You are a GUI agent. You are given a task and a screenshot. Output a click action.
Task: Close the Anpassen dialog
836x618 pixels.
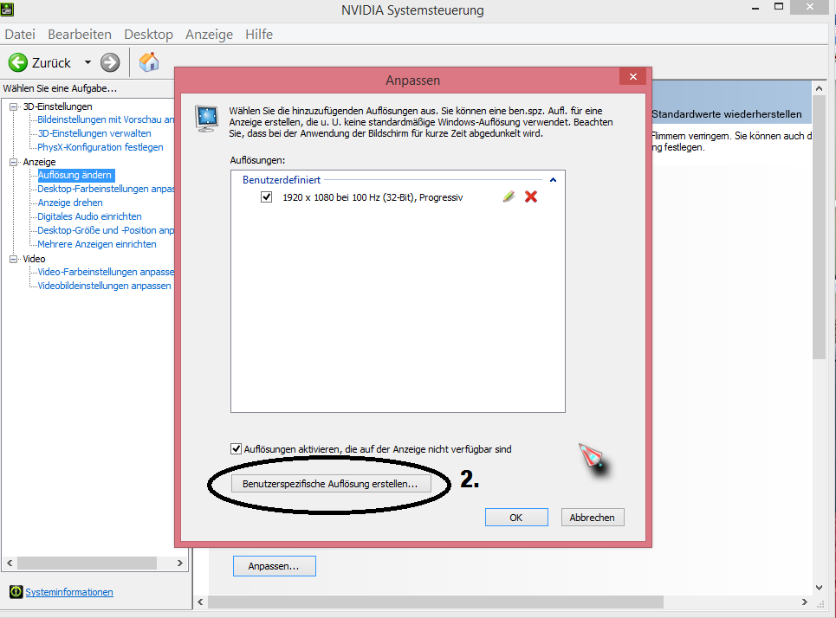(x=633, y=77)
